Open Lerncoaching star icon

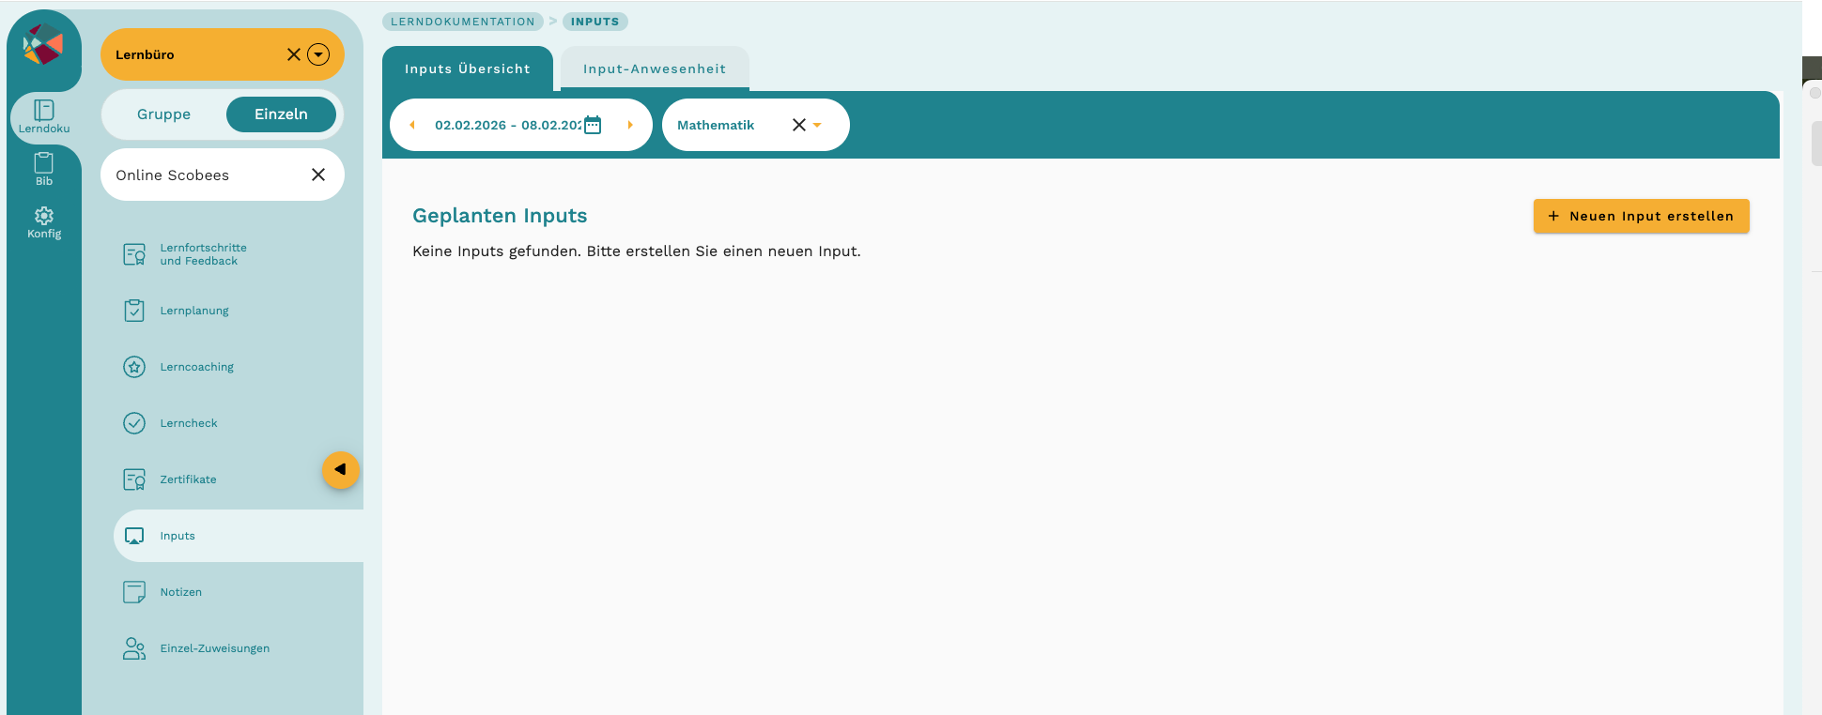(134, 367)
